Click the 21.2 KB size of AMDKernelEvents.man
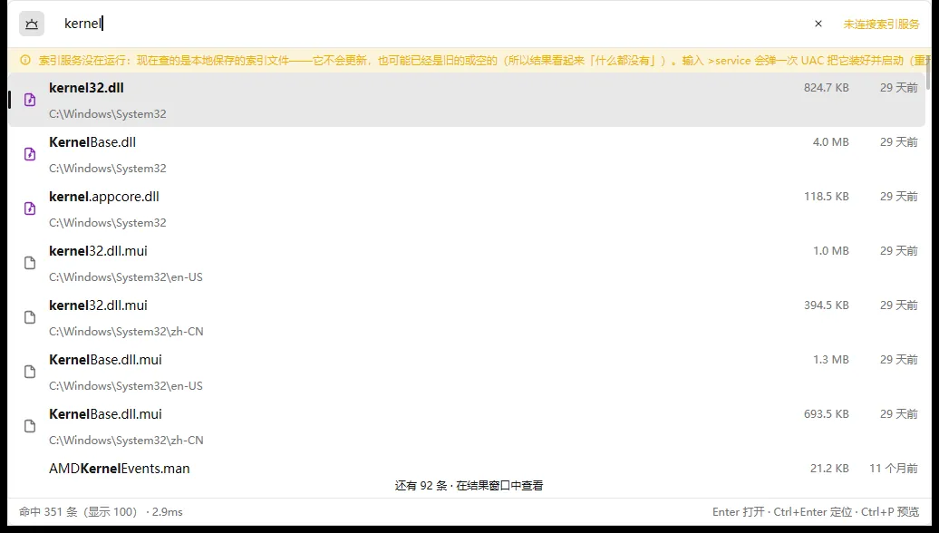Viewport: 939px width, 533px height. pos(829,469)
